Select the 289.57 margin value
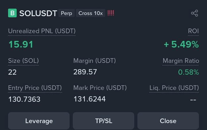Image resolution: width=207 pixels, height=130 pixels. [x=85, y=72]
